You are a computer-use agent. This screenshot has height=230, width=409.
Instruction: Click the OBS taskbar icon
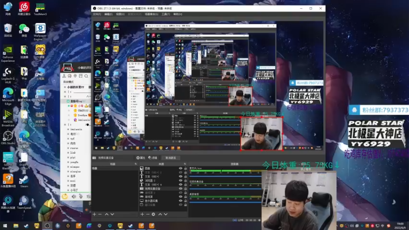[47, 226]
